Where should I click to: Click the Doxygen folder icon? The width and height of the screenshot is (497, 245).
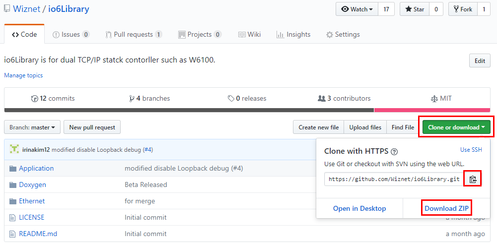[13, 185]
